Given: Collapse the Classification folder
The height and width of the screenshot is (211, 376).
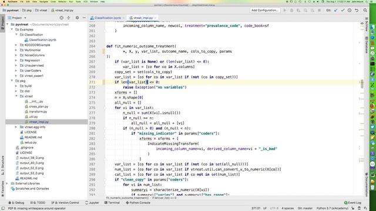Looking at the screenshot, I should click(x=16, y=35).
